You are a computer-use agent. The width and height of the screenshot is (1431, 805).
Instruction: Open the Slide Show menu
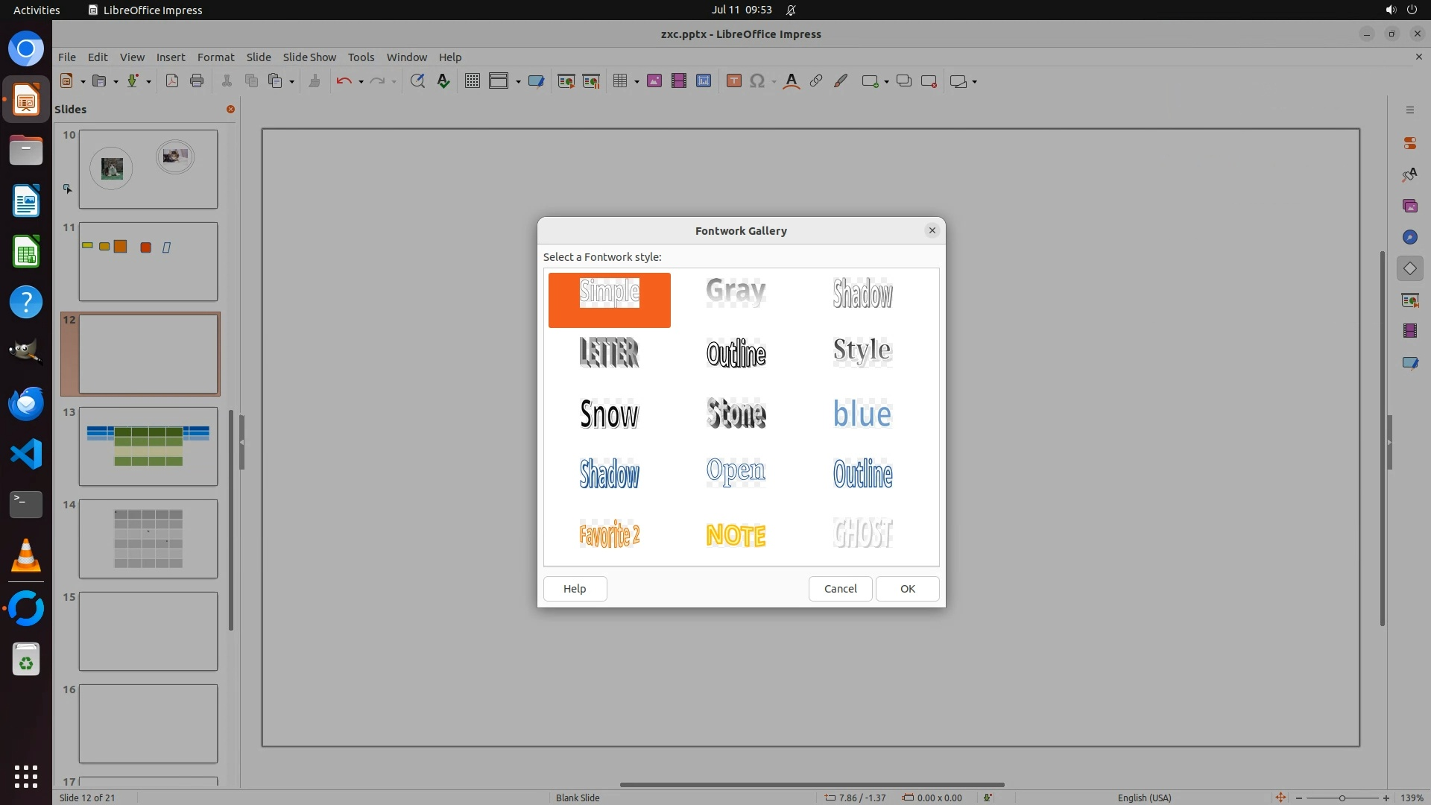coord(309,57)
